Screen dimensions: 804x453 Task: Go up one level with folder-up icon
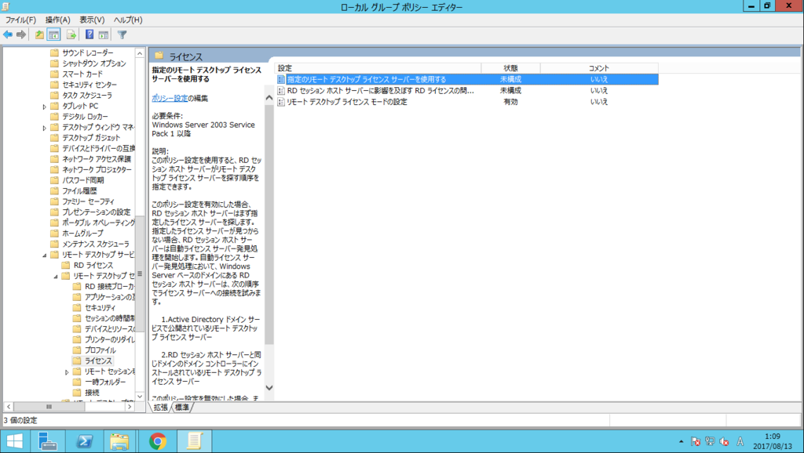[x=39, y=34]
